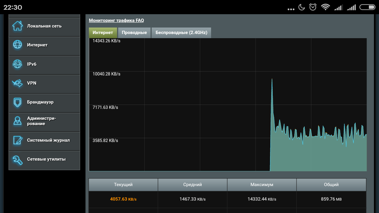
Task: Switch to the Проводные tab
Action: [x=134, y=33]
